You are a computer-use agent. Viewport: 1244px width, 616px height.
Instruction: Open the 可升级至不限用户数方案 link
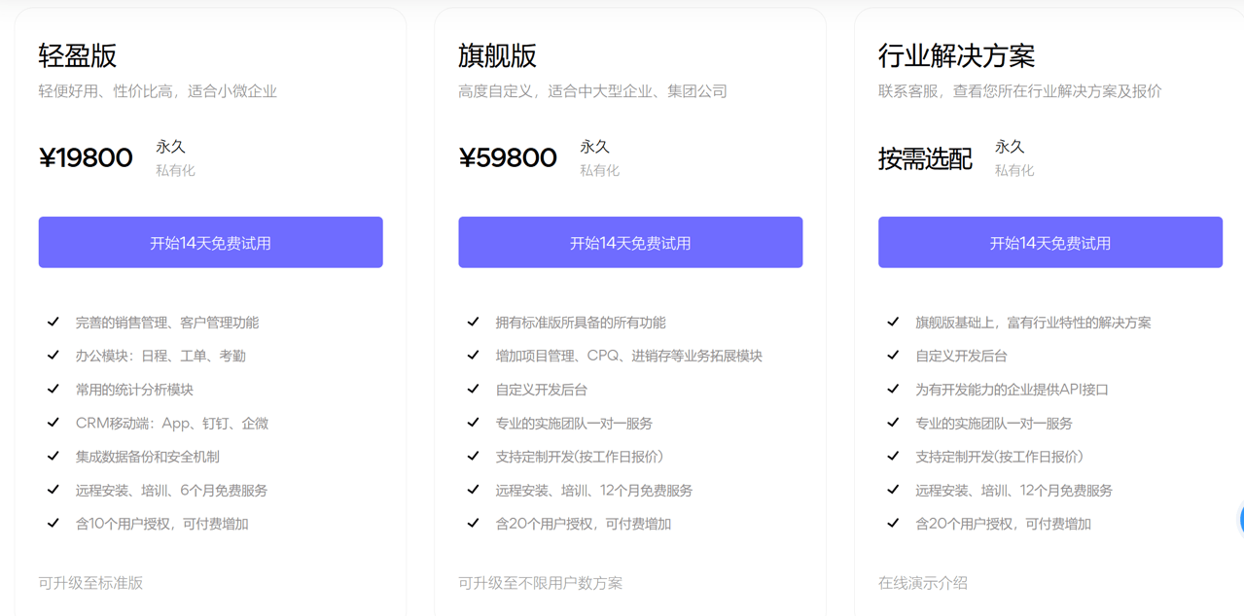tap(539, 582)
